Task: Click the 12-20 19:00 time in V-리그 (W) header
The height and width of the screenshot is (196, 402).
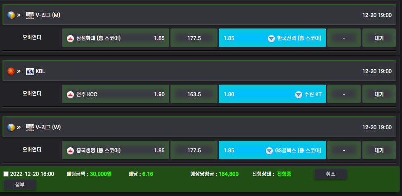Action: tap(377, 128)
